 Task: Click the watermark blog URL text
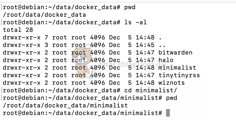pos(132,65)
